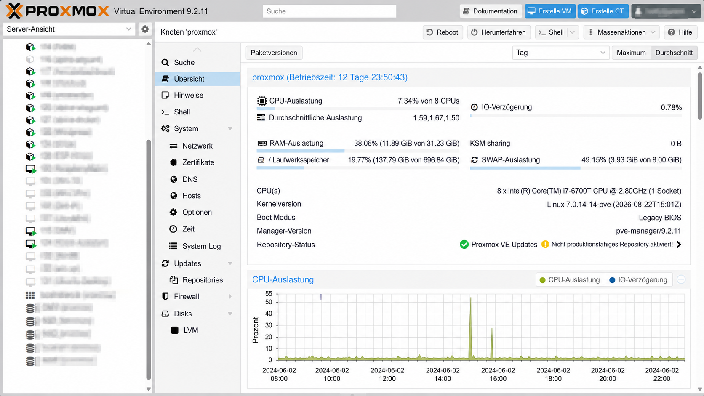Click the Herunterfahren button

pyautogui.click(x=499, y=32)
